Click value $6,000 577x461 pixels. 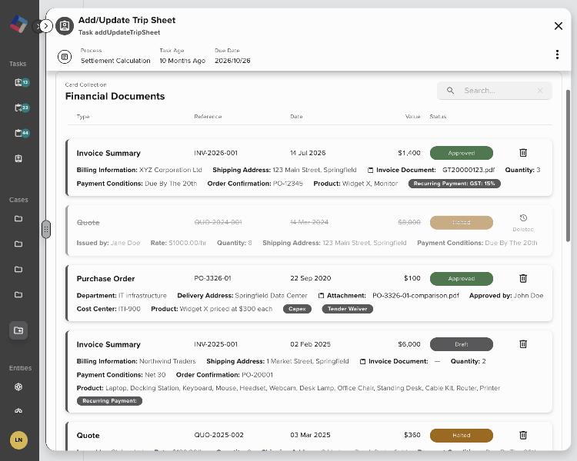click(x=409, y=344)
